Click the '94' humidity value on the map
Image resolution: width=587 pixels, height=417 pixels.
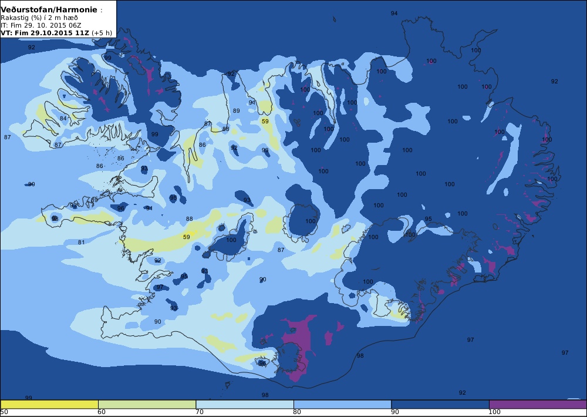tap(394, 13)
